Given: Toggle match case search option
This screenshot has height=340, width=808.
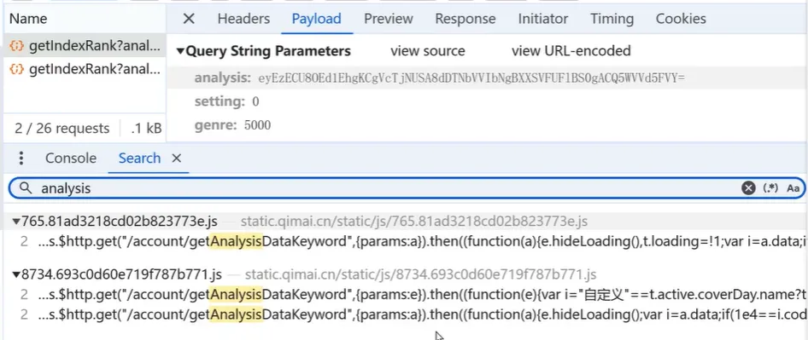Looking at the screenshot, I should [x=793, y=188].
